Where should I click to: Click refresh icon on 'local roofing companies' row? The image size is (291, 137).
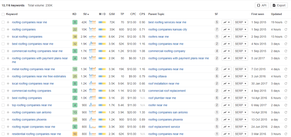coord(286,37)
